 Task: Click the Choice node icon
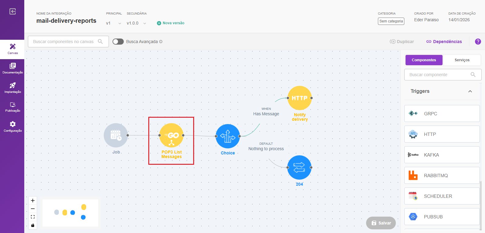tap(227, 136)
